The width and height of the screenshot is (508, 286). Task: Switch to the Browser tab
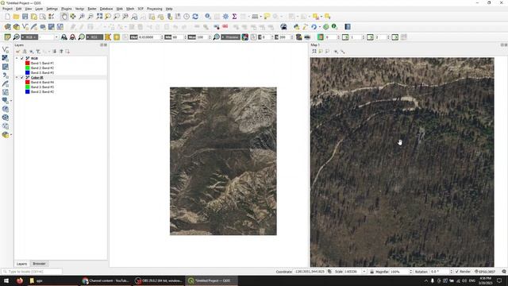[x=39, y=264]
